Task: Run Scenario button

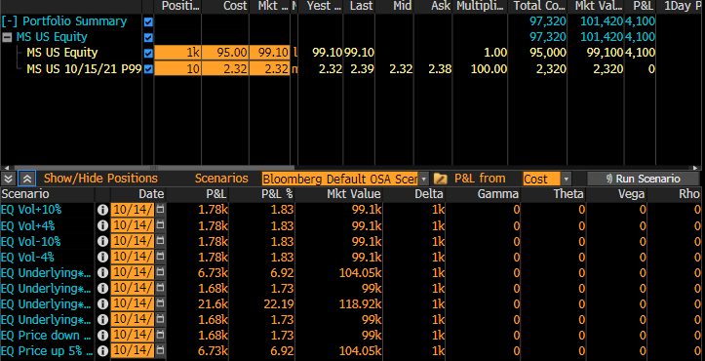Action: [643, 179]
